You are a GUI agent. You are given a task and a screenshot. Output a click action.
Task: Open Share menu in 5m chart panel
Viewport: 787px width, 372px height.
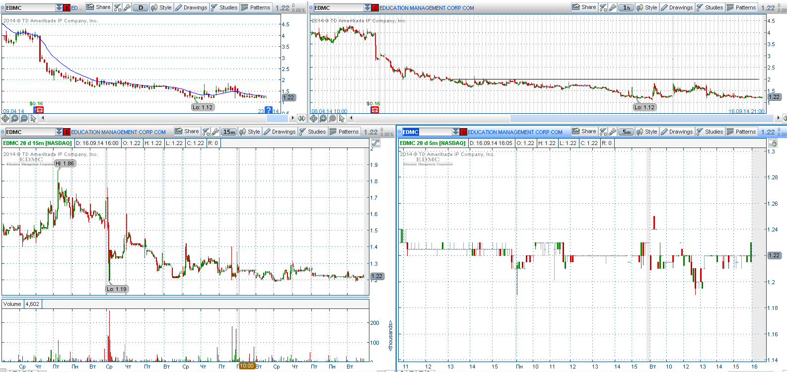[x=584, y=132]
